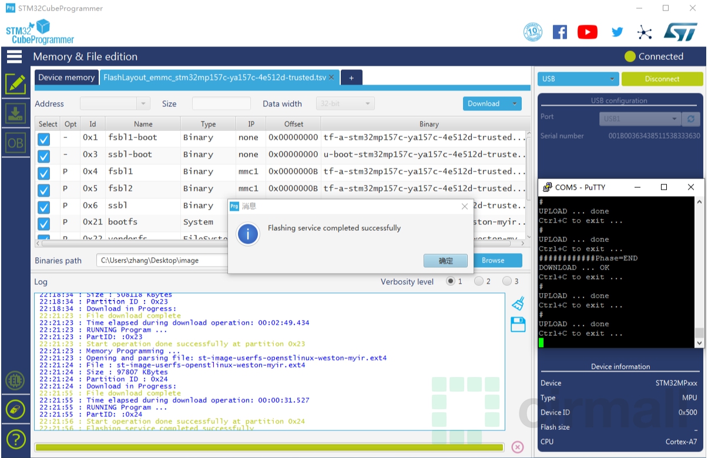Click the 0x21 Id cell
This screenshot has height=458, width=708.
(x=93, y=222)
